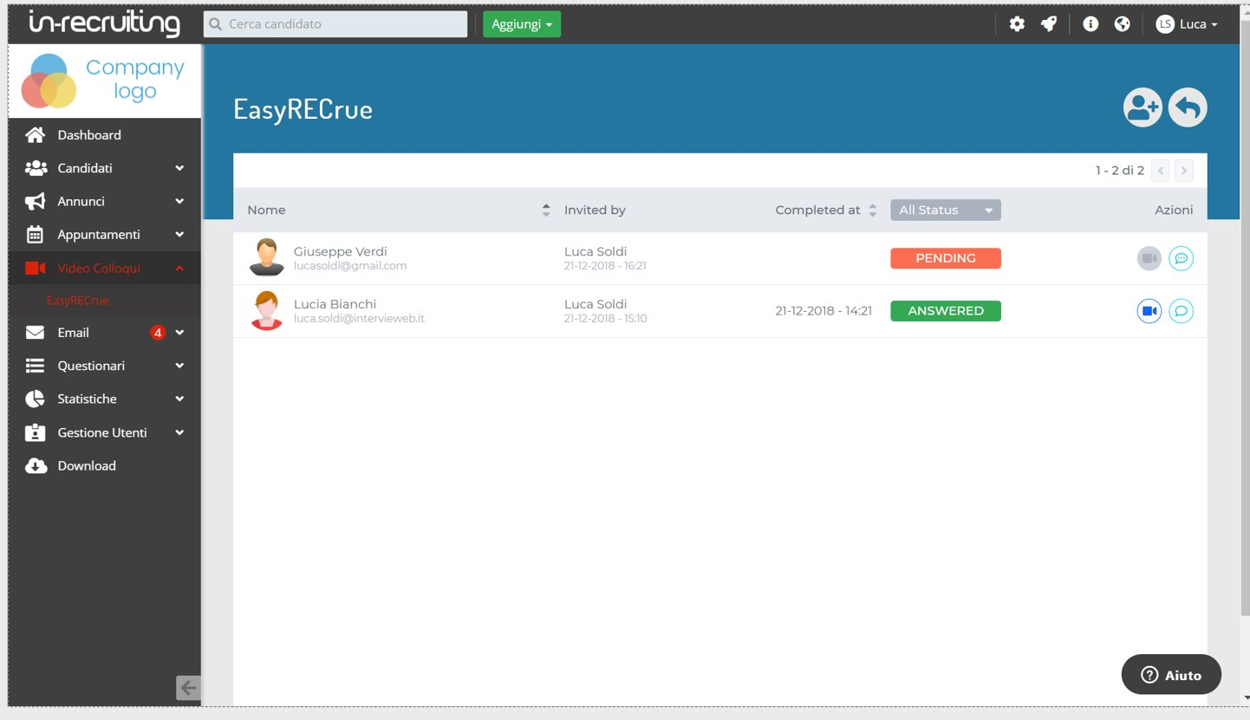Click the globe language icon
This screenshot has width=1250, height=720.
(1123, 24)
